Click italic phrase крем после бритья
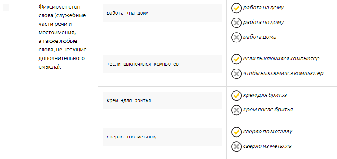This screenshot has width=337, height=159. pos(268,110)
